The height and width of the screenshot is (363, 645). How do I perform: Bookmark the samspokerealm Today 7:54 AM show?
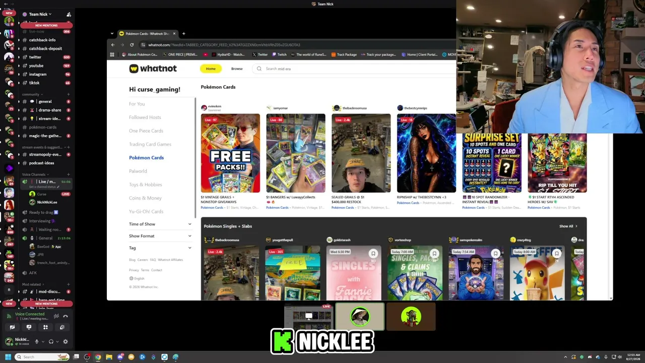pyautogui.click(x=495, y=254)
